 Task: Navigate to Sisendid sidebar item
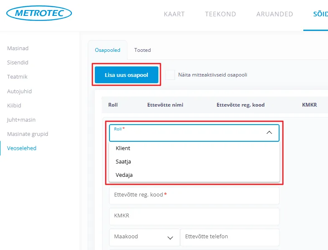(x=18, y=63)
